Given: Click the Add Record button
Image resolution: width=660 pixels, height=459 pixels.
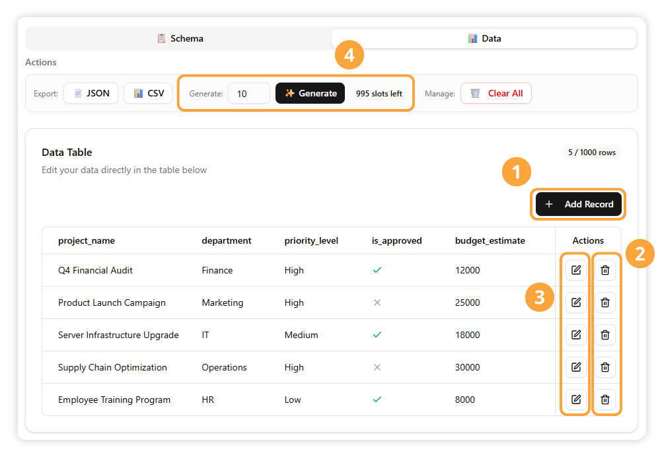Looking at the screenshot, I should click(x=579, y=204).
